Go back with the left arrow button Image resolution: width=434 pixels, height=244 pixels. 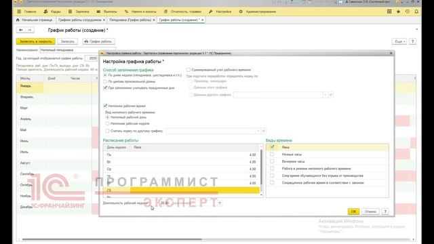click(21, 30)
